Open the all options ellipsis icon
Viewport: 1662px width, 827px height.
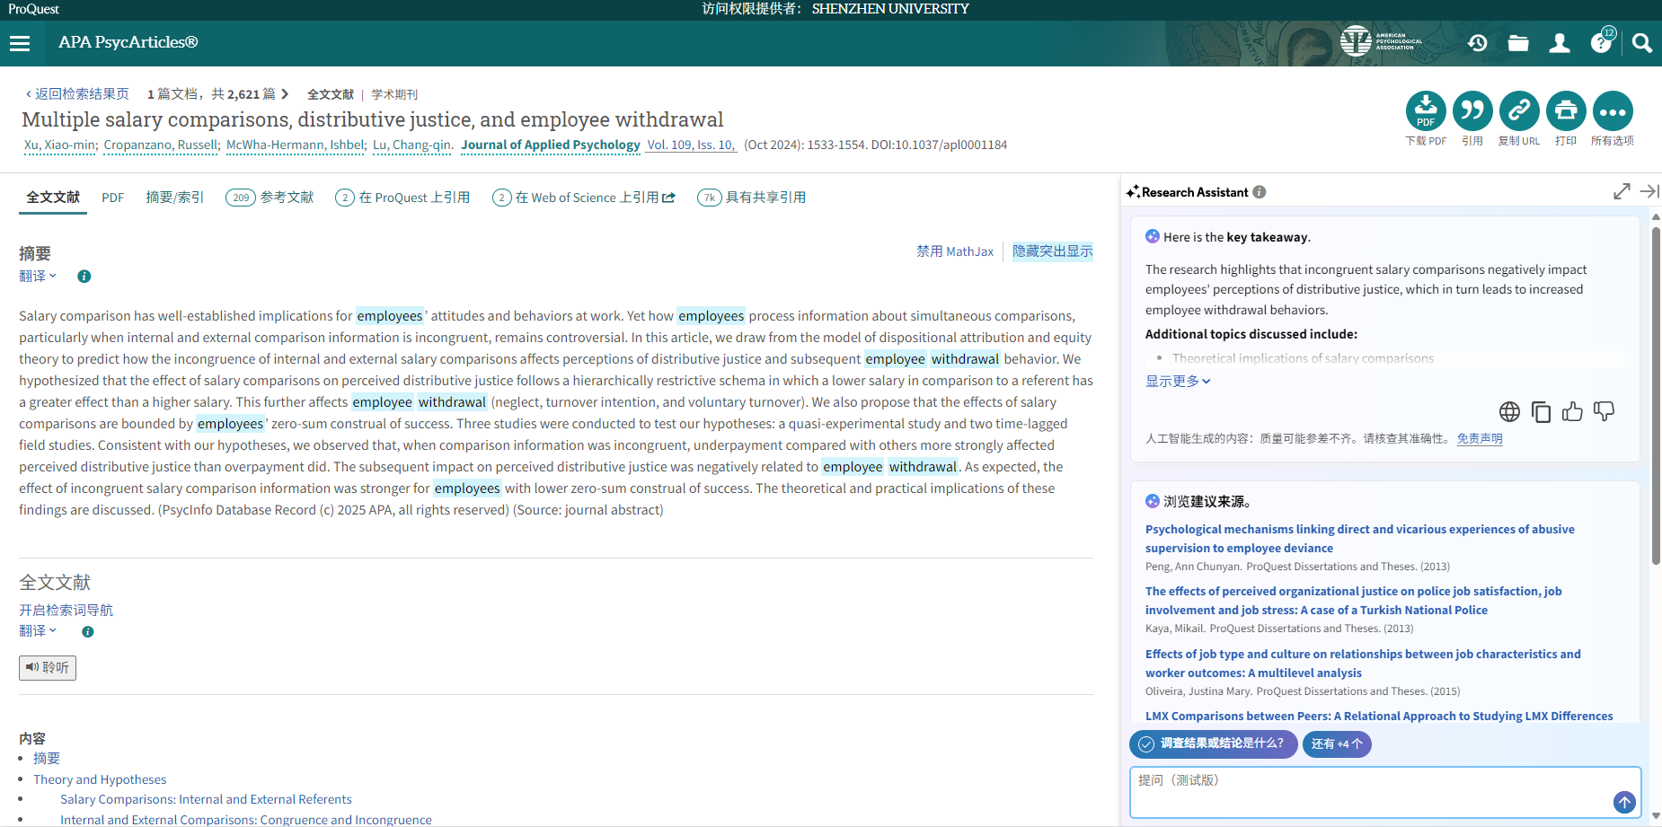[x=1613, y=111]
